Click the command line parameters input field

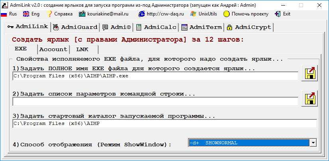click(155, 102)
